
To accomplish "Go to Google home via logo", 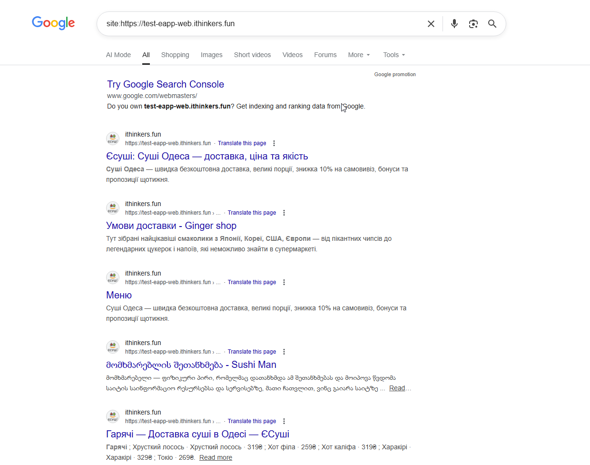I will click(x=53, y=23).
